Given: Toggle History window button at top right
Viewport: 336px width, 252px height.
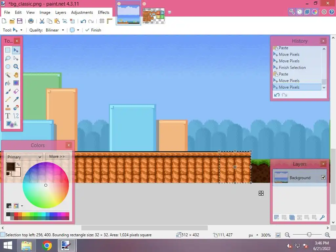Looking at the screenshot, I should pos(299,12).
